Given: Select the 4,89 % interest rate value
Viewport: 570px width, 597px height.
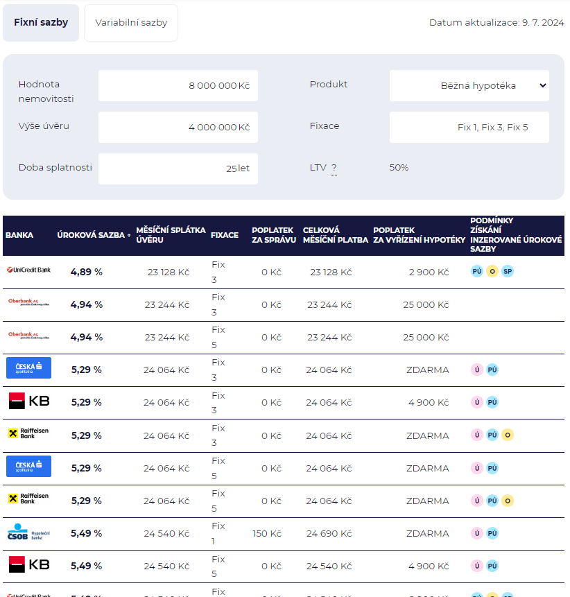Looking at the screenshot, I should tap(87, 272).
